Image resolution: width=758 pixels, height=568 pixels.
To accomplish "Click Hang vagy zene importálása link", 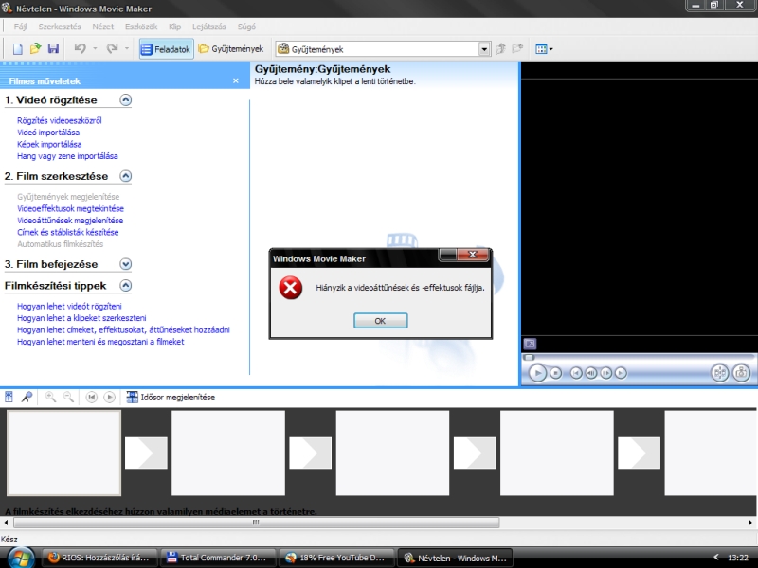I will (x=67, y=156).
